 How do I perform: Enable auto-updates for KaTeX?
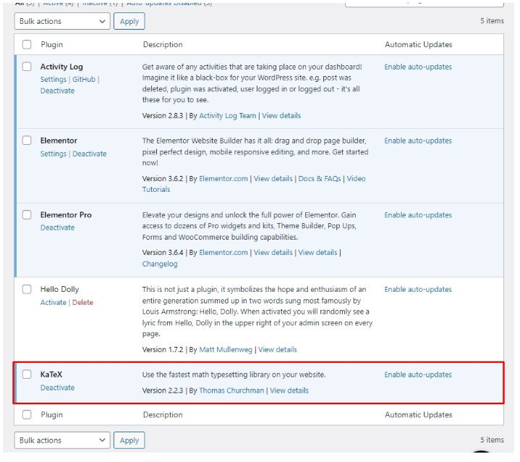pos(418,374)
